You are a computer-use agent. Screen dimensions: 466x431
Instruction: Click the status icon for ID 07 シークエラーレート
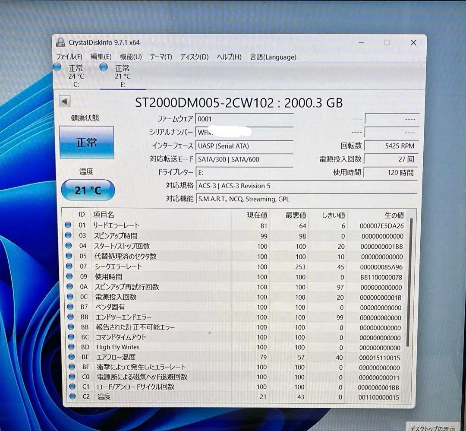tap(69, 266)
